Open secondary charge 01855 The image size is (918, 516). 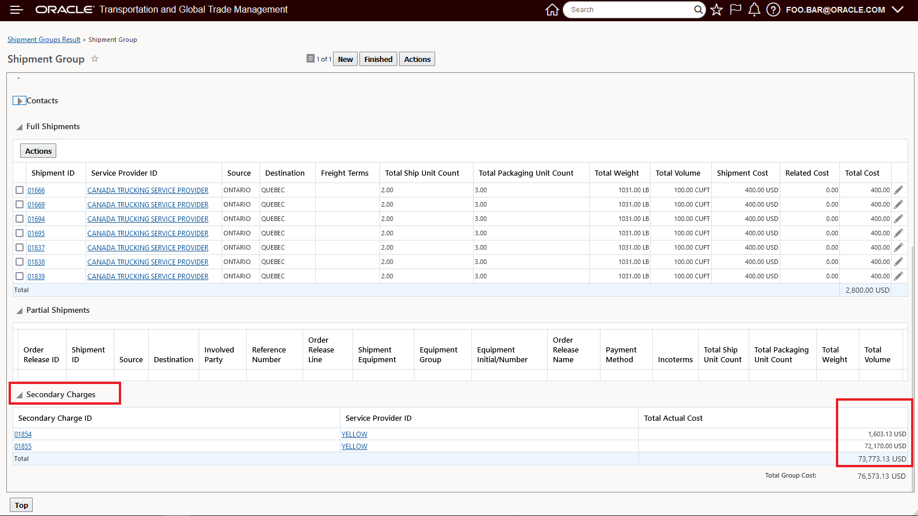[23, 447]
